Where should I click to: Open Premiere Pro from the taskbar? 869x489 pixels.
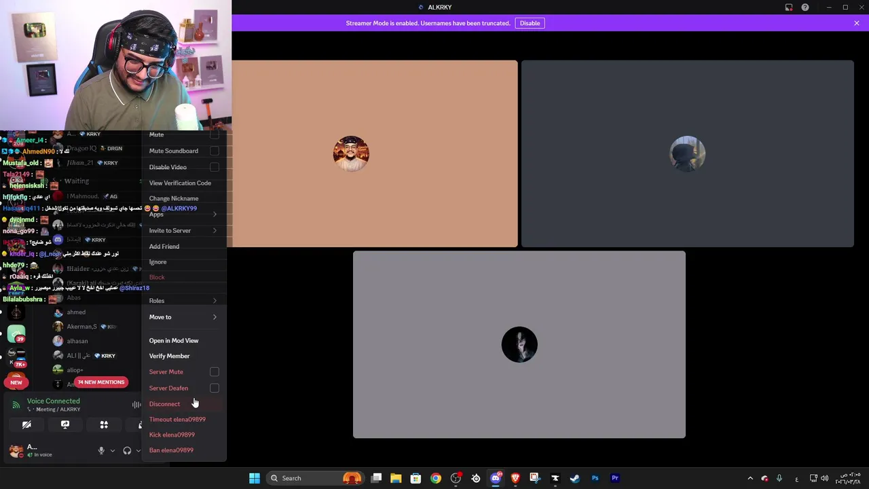(x=615, y=478)
